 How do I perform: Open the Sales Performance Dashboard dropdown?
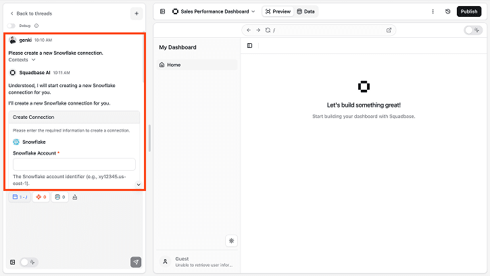[x=214, y=11]
